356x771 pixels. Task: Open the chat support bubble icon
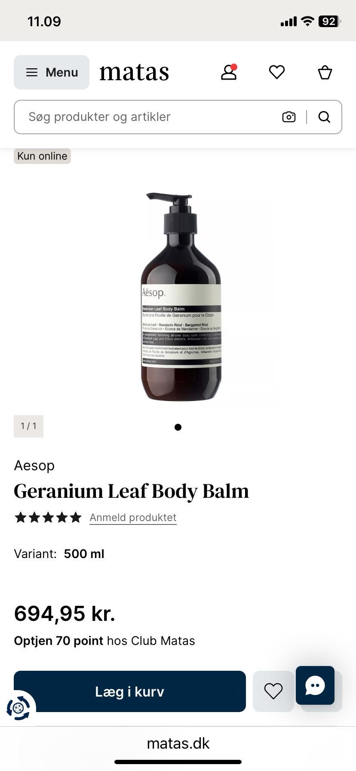pos(315,685)
